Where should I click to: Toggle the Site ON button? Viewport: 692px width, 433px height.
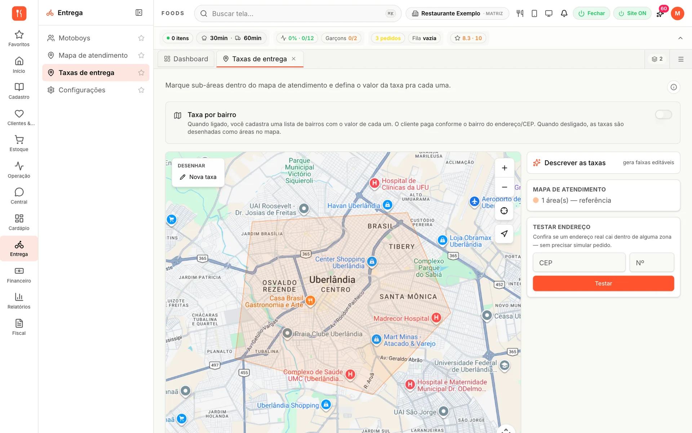(632, 13)
